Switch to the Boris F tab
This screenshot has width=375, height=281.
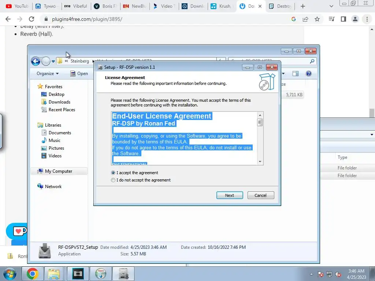105,6
